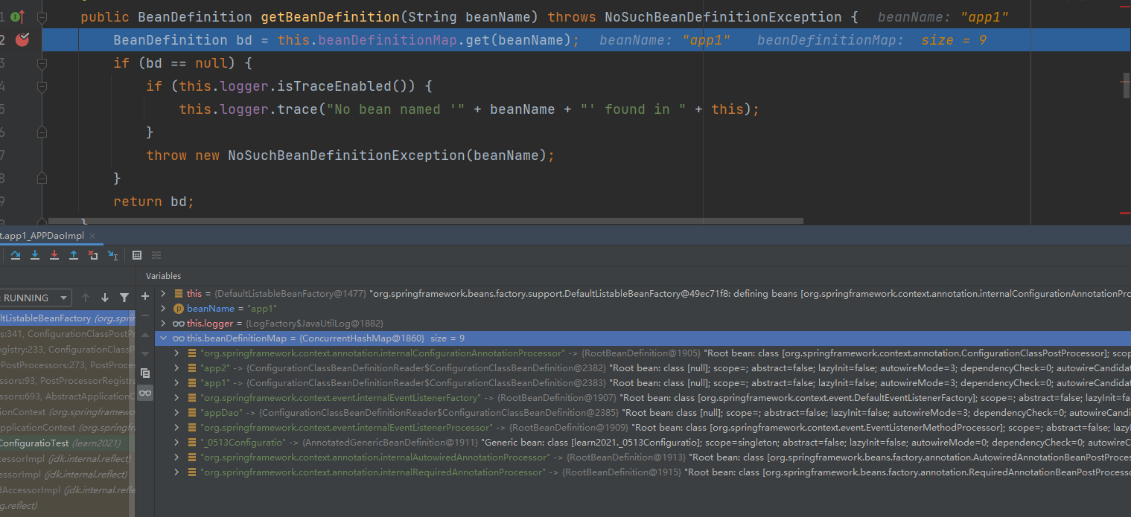Click the Run to Cursor icon

pyautogui.click(x=112, y=255)
